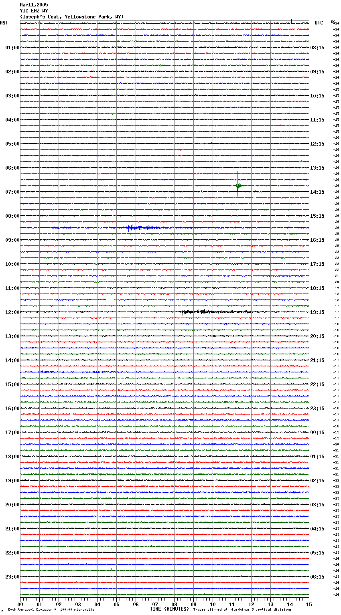This screenshot has width=341, height=615.
Task: Click the 10:15 UTC time label
Action: point(317,96)
